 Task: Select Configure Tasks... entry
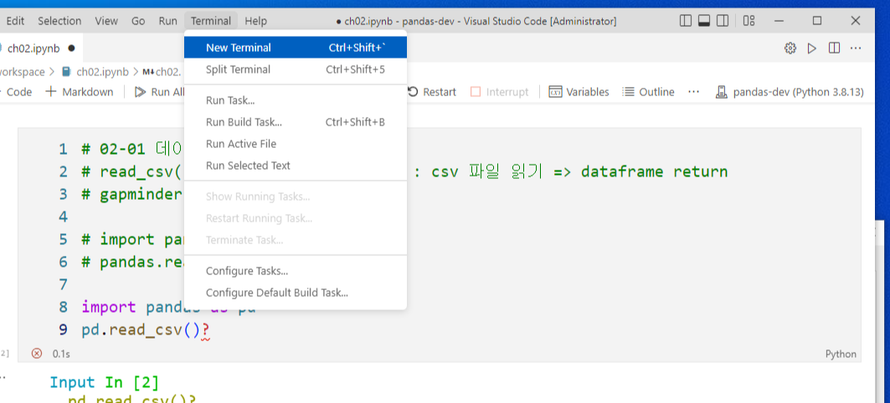click(x=296, y=271)
